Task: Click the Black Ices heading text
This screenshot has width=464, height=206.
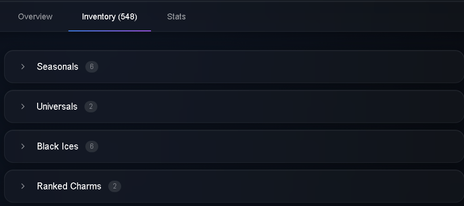Action: [58, 146]
